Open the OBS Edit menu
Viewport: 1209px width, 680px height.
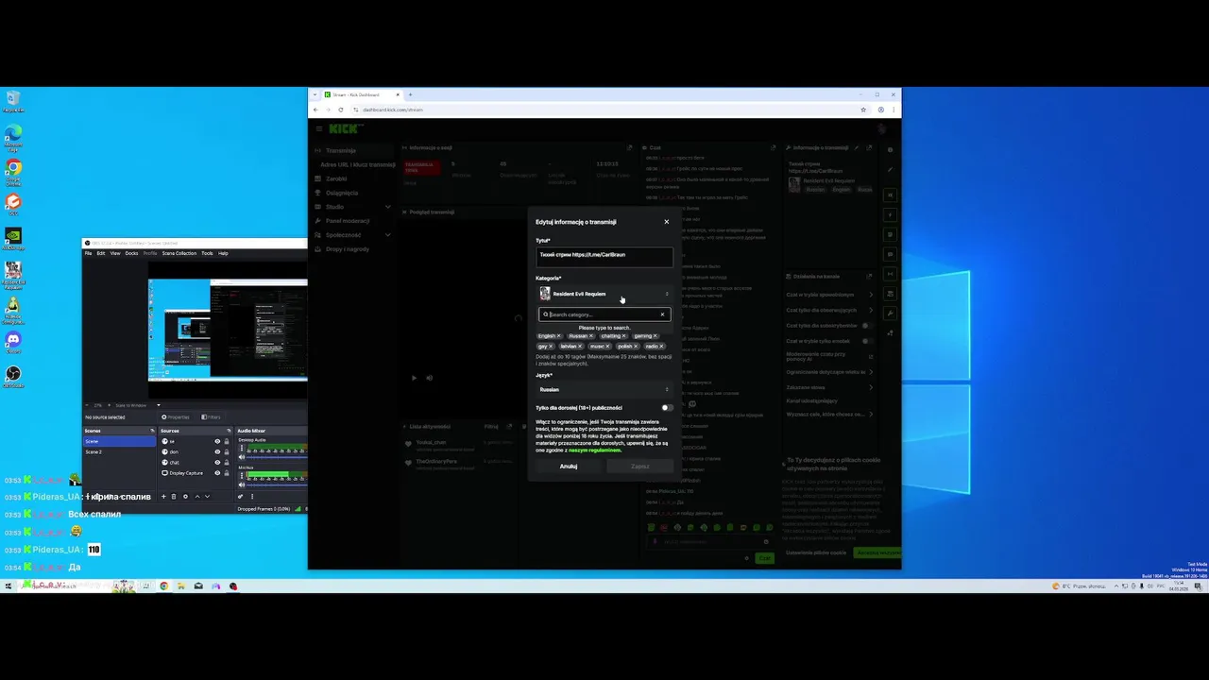[101, 253]
